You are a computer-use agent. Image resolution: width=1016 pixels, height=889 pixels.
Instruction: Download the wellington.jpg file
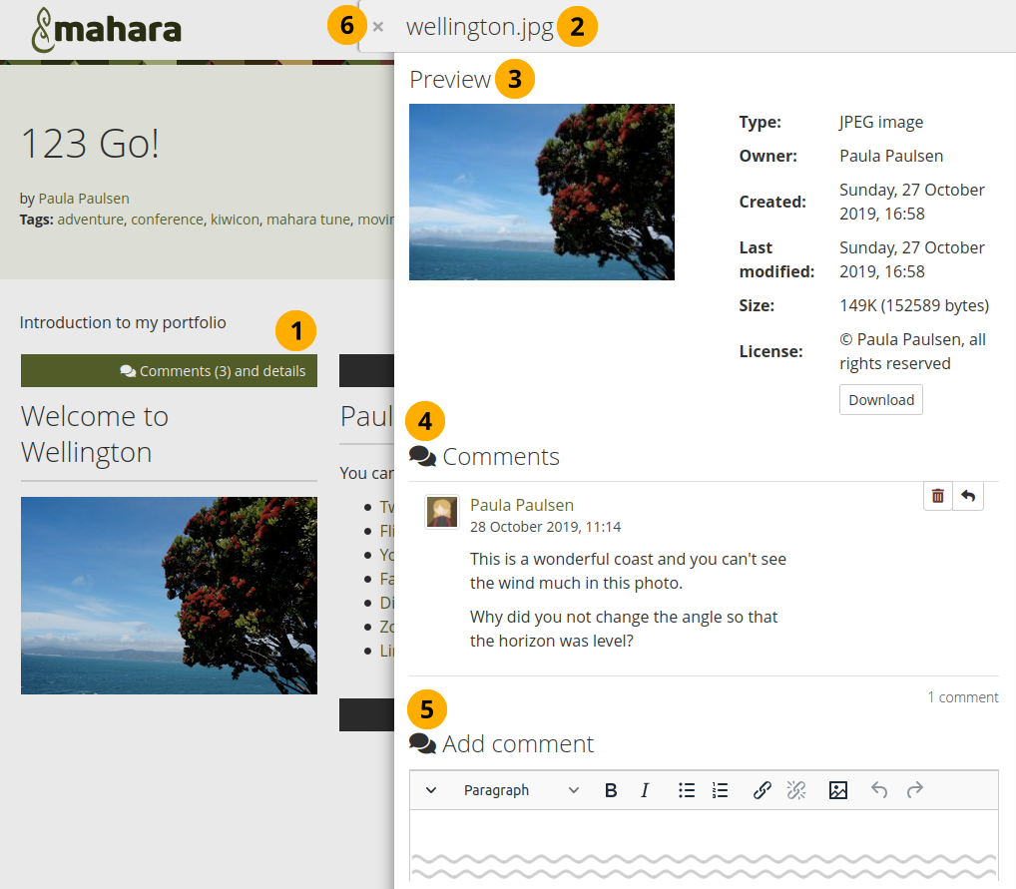(x=880, y=400)
